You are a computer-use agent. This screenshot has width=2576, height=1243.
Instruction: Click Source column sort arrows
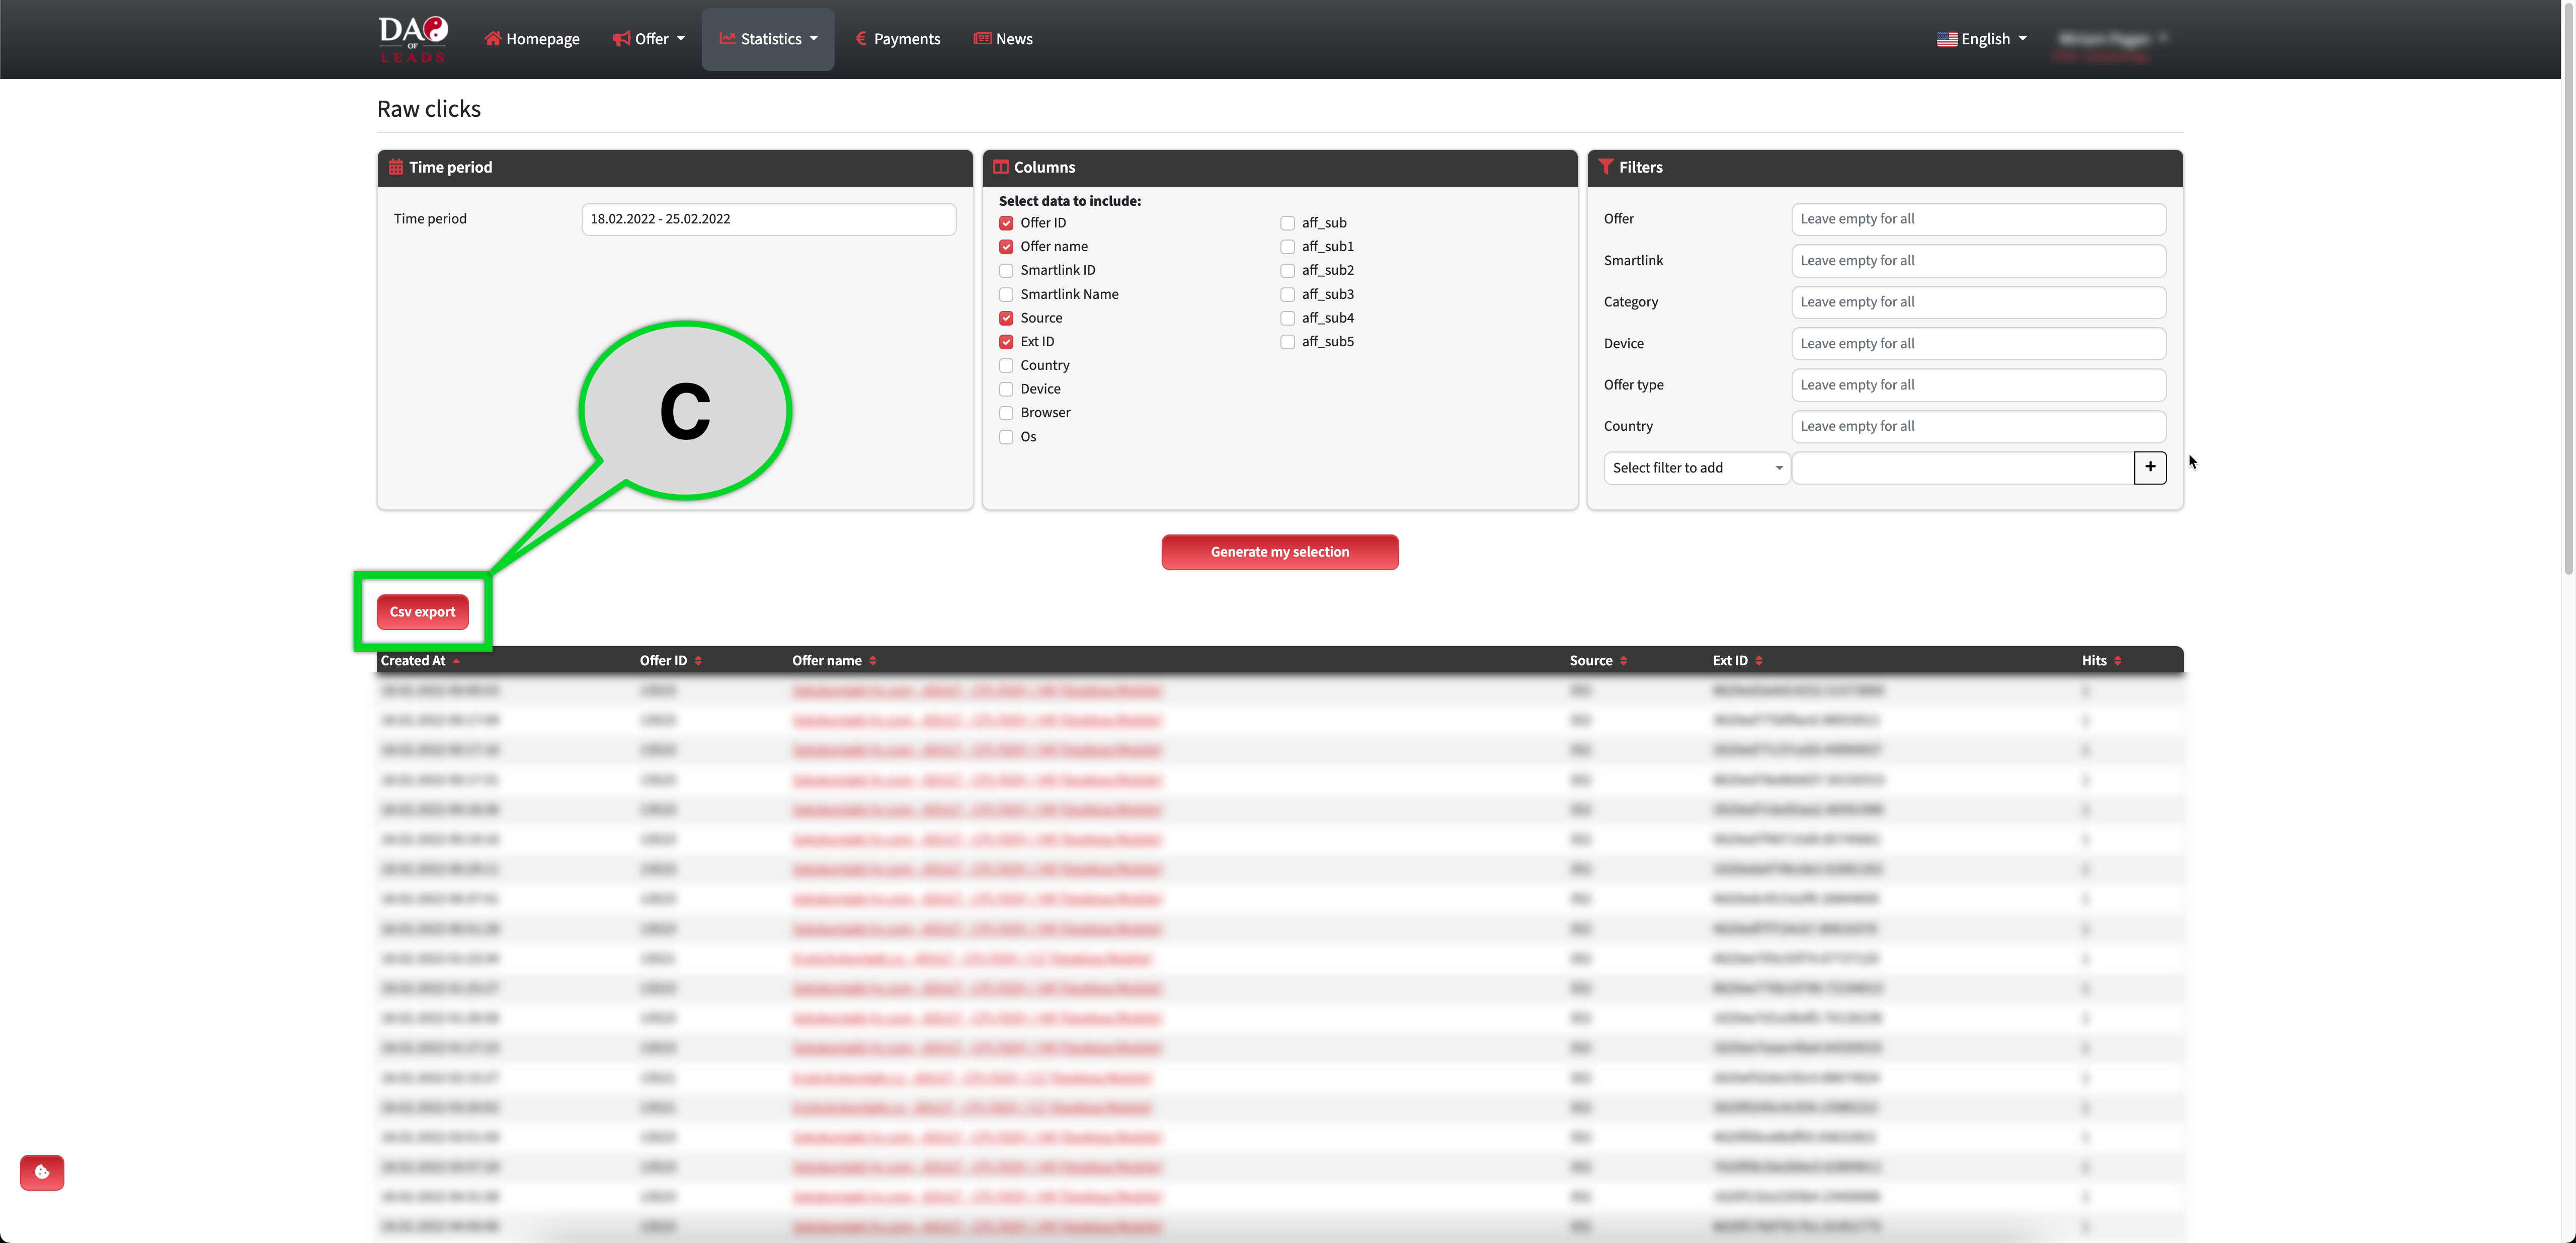[x=1623, y=661]
